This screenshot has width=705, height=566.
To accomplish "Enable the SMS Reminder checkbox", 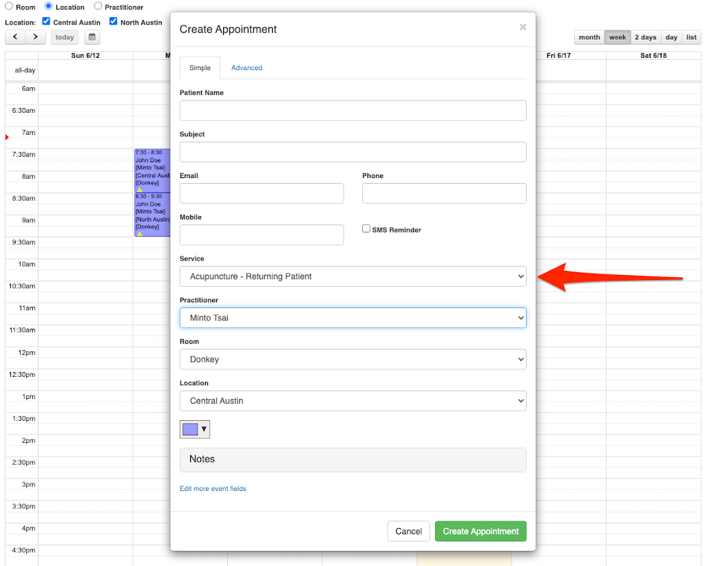I will 366,229.
